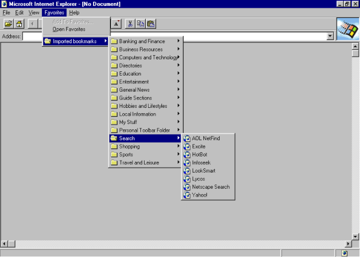
Task: Click the vertical scrollbar down arrow
Action: click(x=355, y=237)
